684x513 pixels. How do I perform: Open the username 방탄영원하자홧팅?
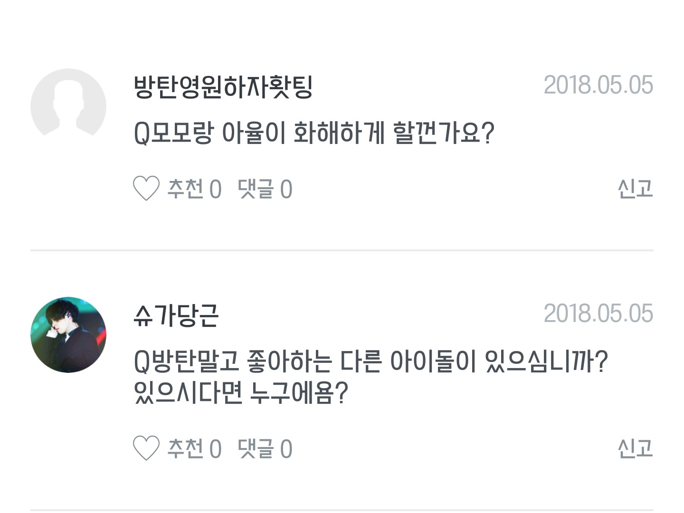223,87
